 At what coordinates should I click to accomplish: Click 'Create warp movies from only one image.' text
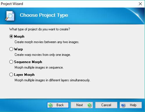pyautogui.click(x=43, y=55)
